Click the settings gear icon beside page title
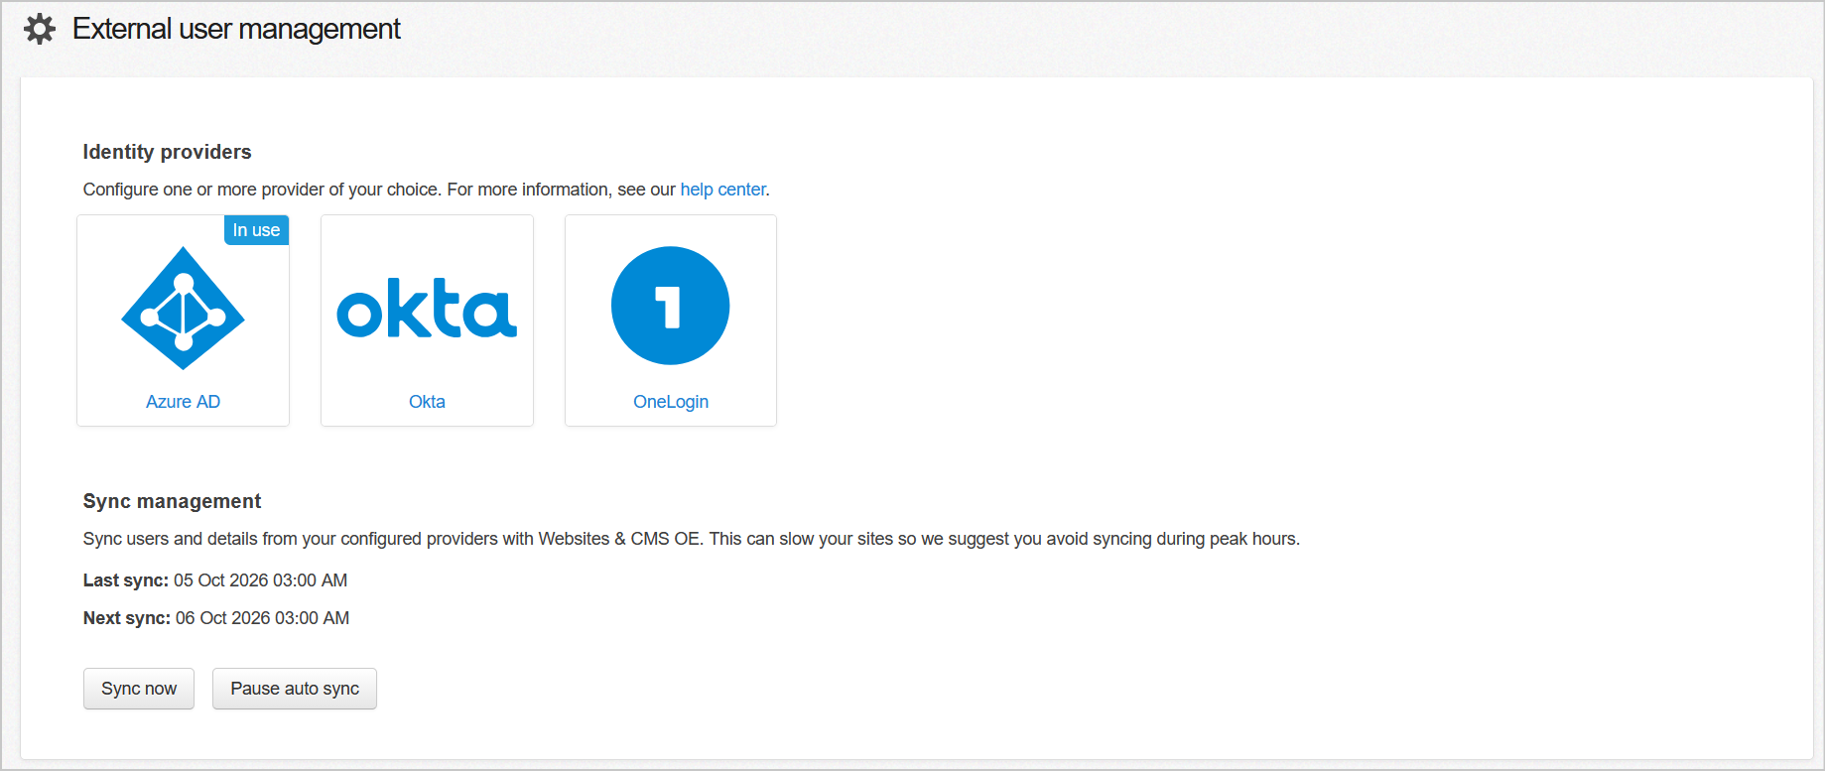The width and height of the screenshot is (1825, 771). (40, 29)
